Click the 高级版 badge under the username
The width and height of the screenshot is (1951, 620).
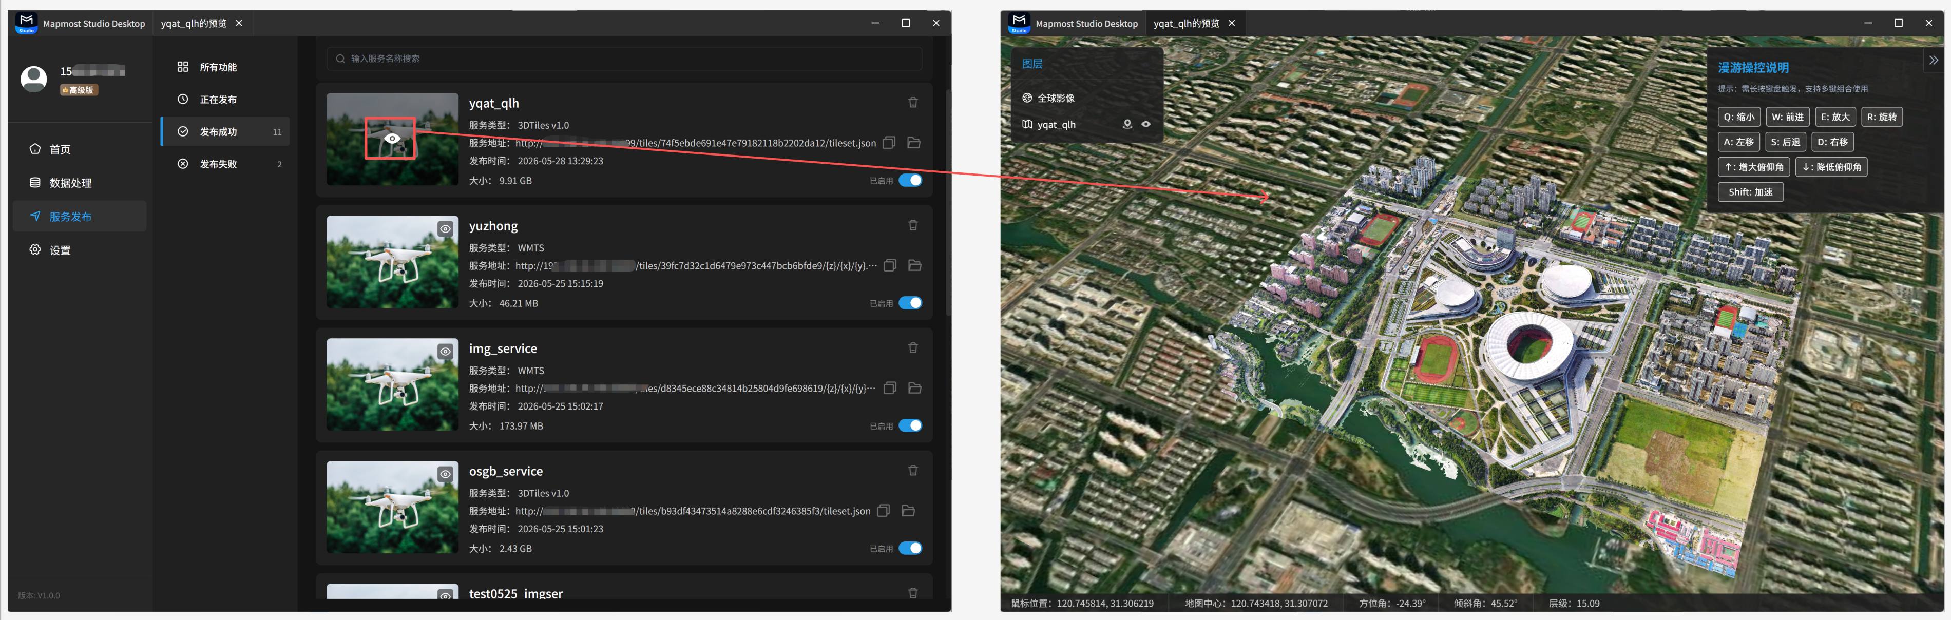(80, 90)
